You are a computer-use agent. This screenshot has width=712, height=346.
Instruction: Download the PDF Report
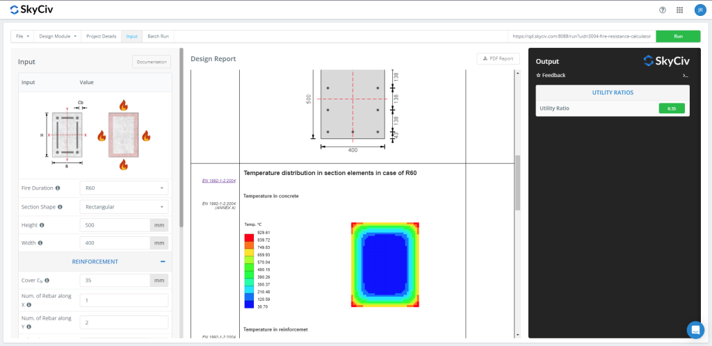(x=497, y=59)
